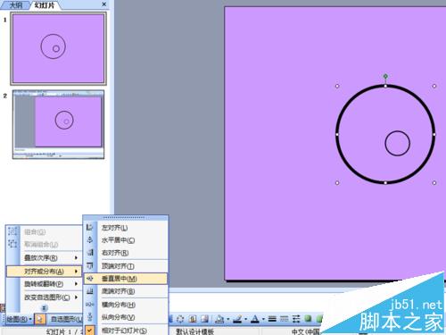The image size is (446, 335).
Task: Click the Align Right icon in submenu
Action: (90, 253)
